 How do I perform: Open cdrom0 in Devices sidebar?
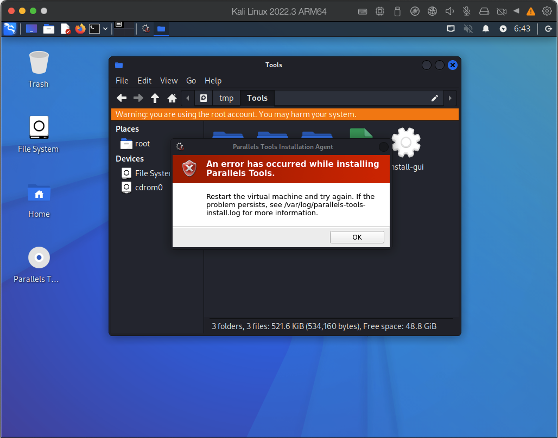point(142,188)
